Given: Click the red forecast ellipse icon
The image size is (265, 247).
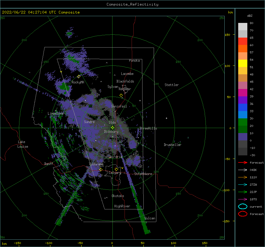Looking at the screenshot, I should (243, 214).
